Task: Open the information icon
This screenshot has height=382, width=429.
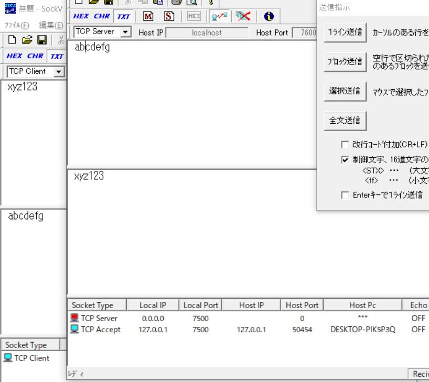Action: click(x=269, y=16)
